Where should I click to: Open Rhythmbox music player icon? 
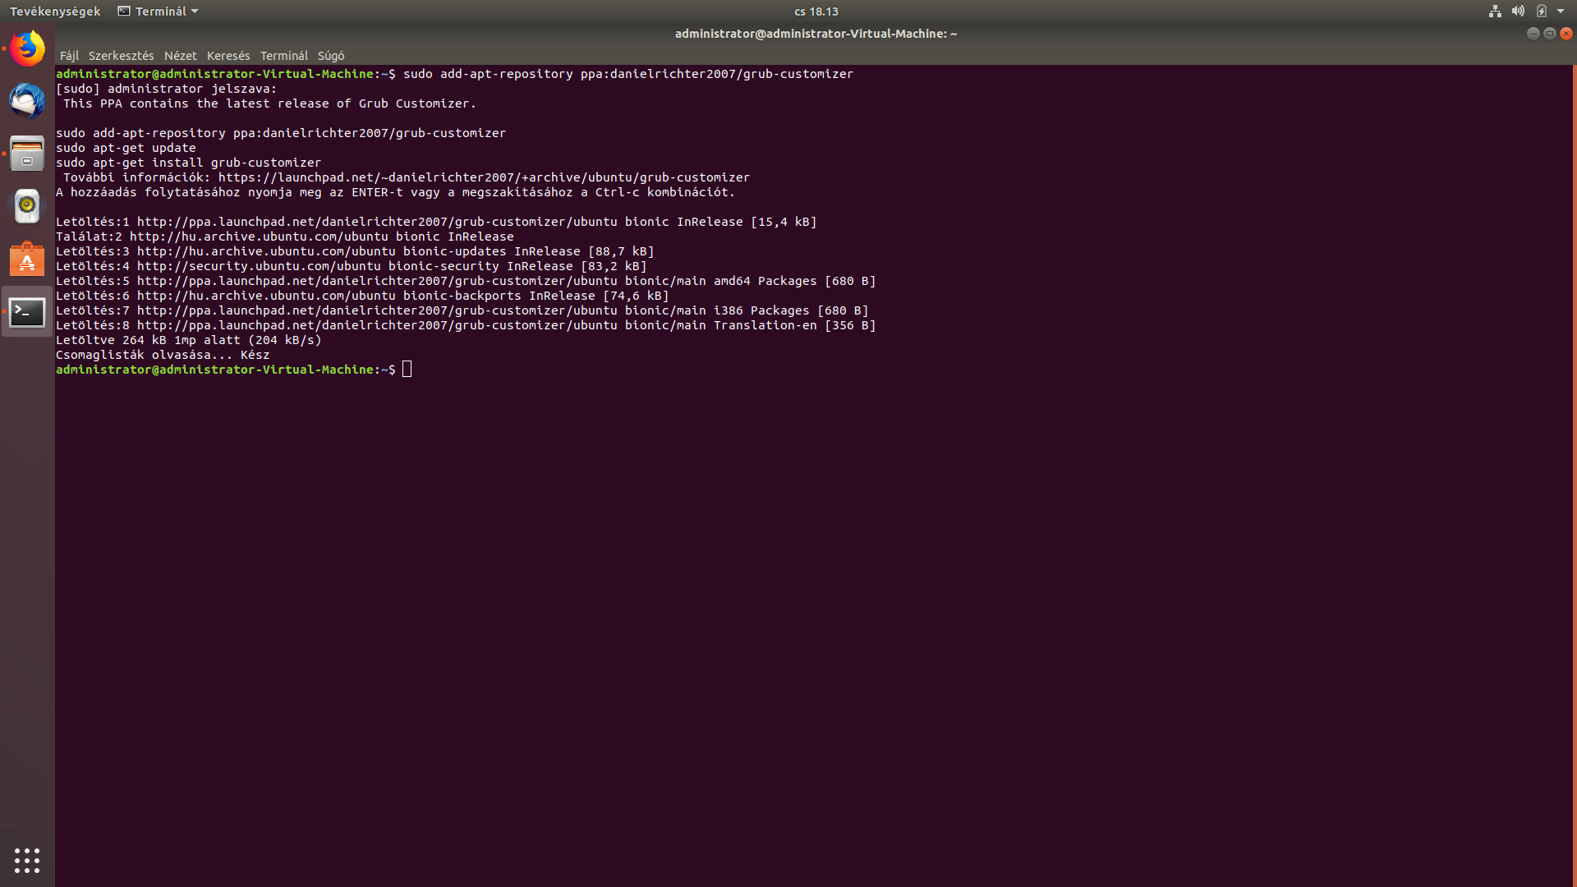coord(27,206)
